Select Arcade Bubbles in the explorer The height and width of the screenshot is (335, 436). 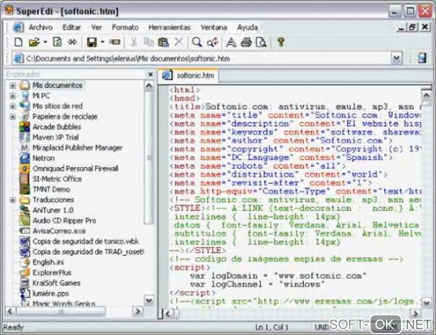pos(57,127)
